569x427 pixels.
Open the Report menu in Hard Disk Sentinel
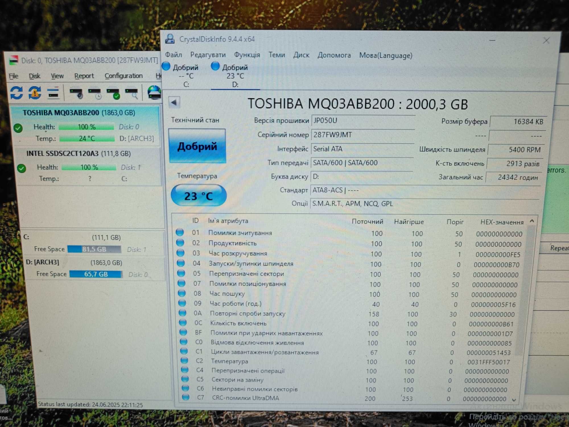[x=84, y=76]
